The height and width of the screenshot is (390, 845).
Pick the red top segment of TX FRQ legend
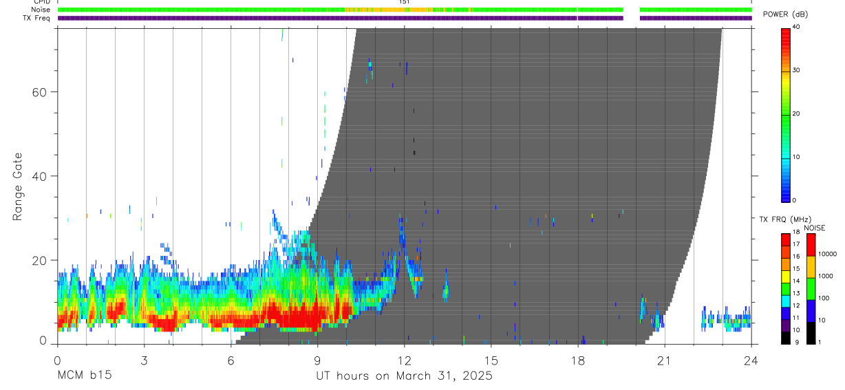[x=785, y=240]
